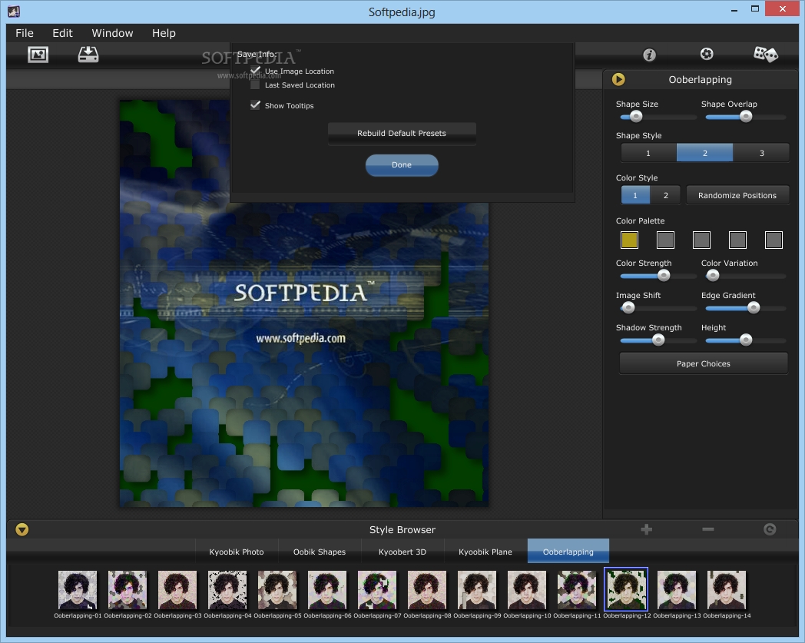The image size is (805, 643).
Task: Collapse Style Browser with yellow triangle icon
Action: [x=22, y=529]
